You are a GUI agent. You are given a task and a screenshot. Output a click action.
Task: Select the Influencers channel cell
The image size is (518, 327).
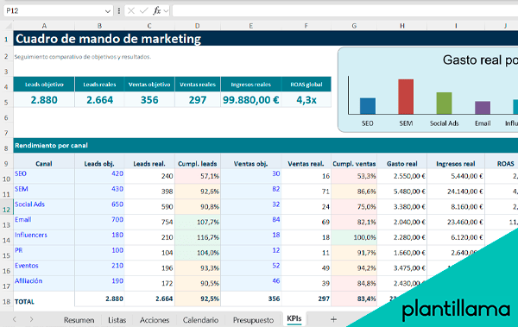click(44, 237)
